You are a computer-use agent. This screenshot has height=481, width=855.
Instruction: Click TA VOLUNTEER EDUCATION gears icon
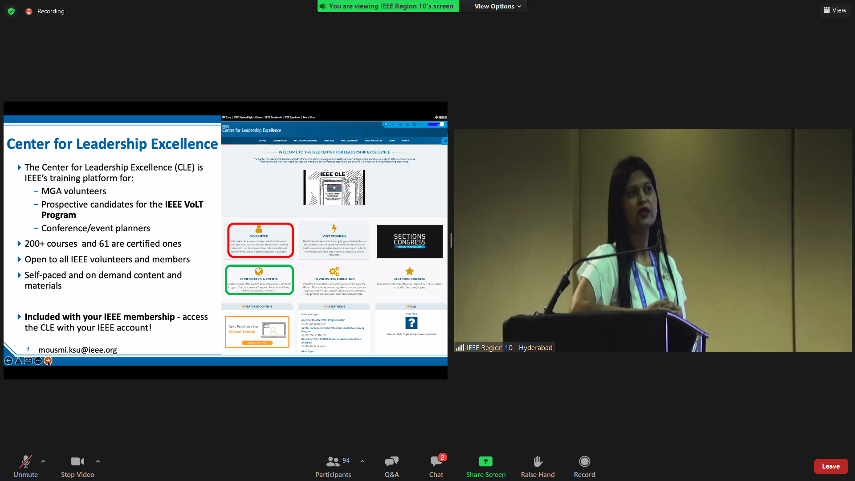tap(334, 271)
